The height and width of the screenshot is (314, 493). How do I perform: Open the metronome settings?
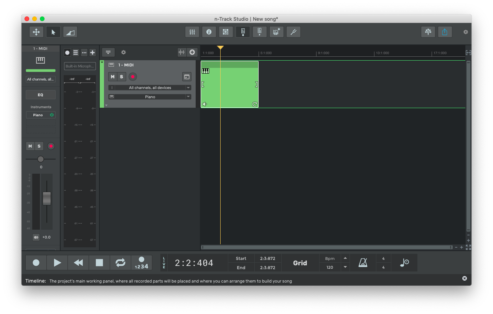pyautogui.click(x=363, y=263)
